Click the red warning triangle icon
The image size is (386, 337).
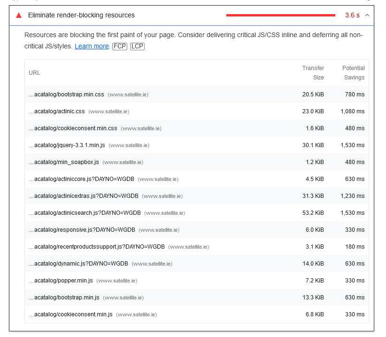click(x=19, y=15)
